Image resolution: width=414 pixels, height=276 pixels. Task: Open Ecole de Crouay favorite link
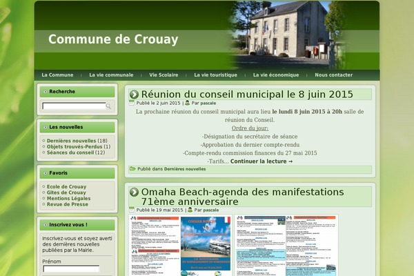66,187
